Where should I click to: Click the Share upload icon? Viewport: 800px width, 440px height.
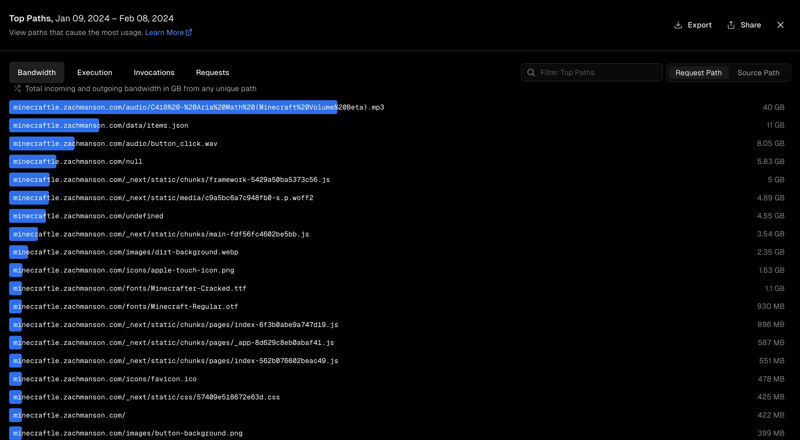pos(731,25)
